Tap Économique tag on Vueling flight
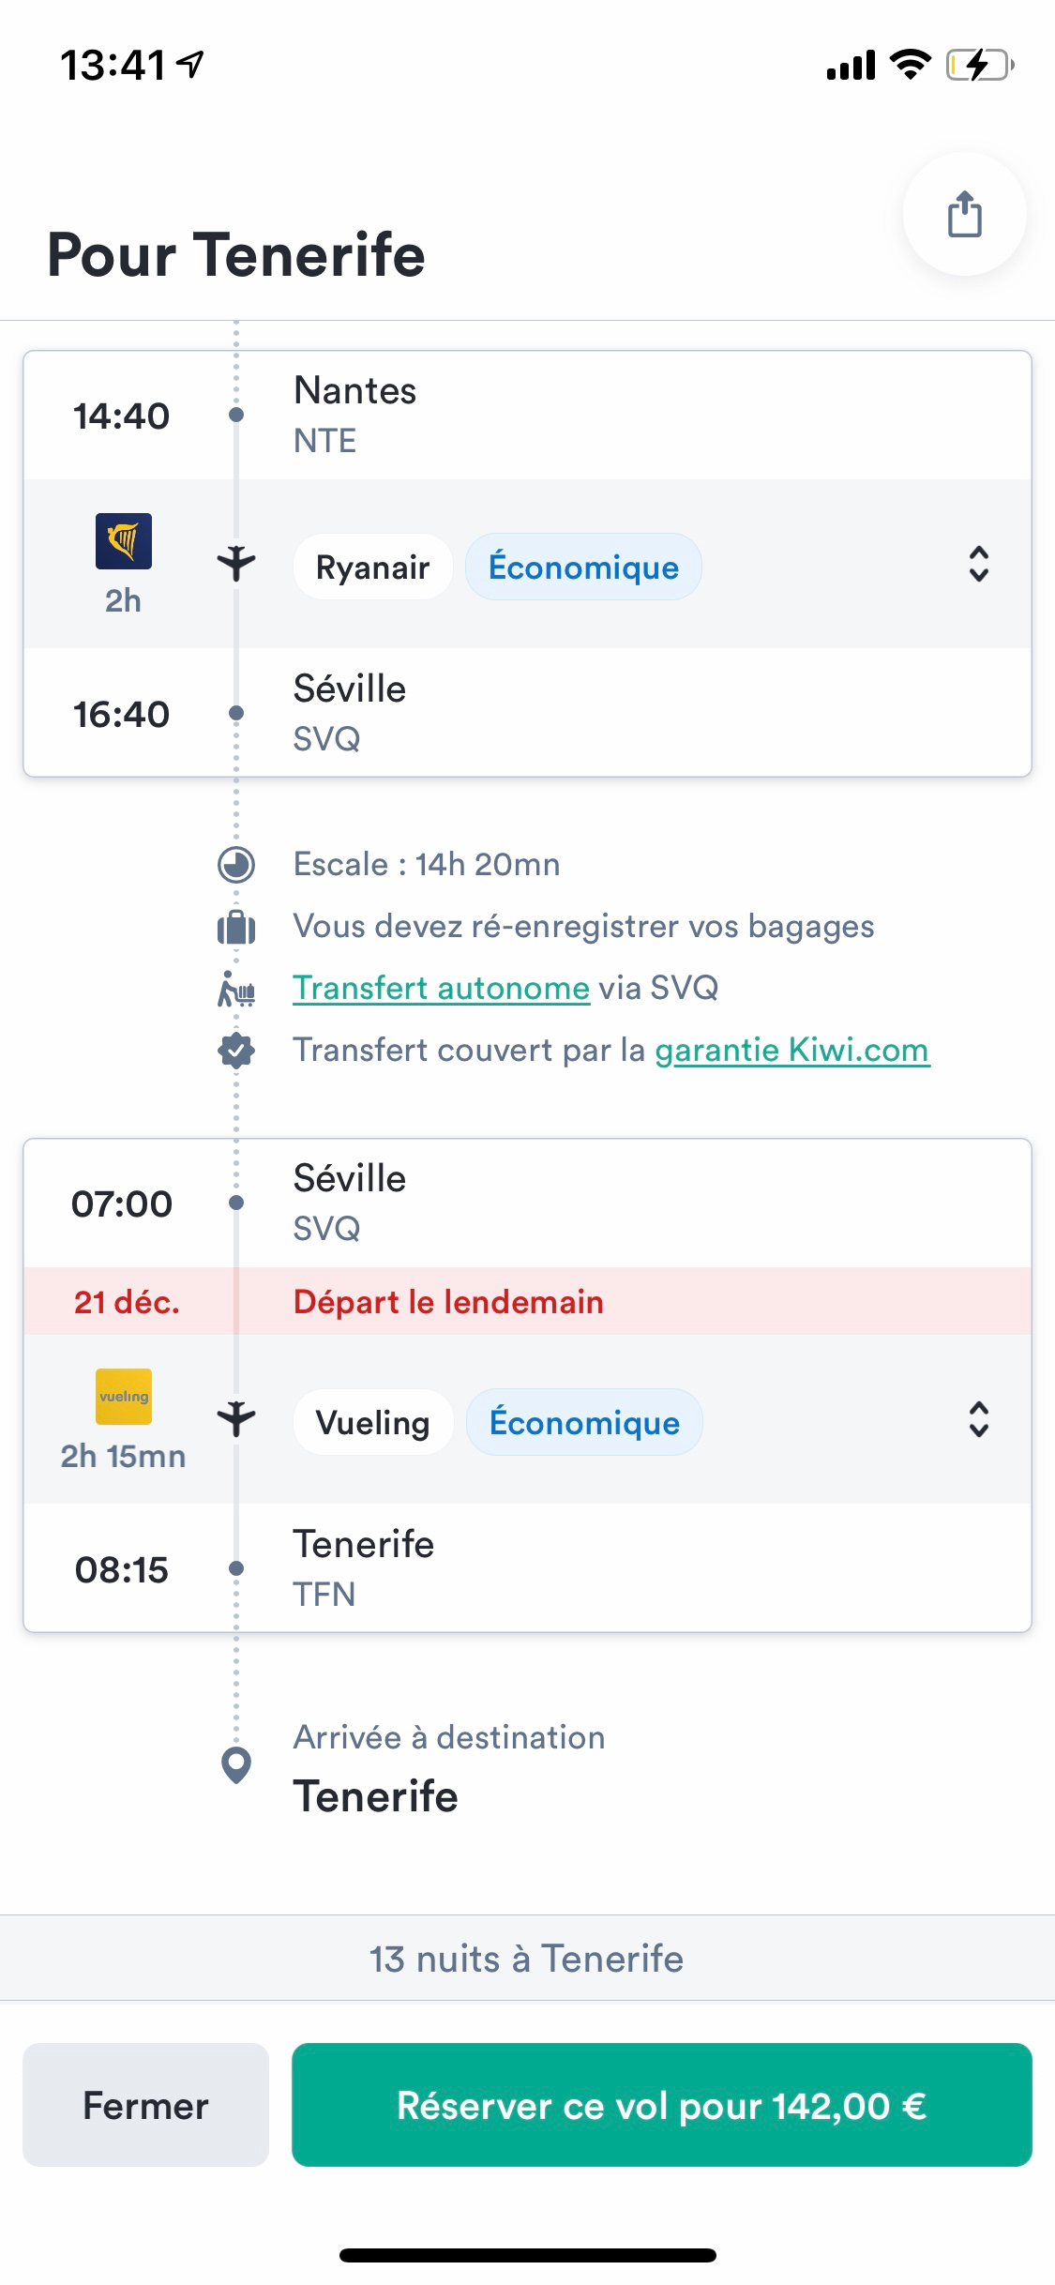This screenshot has width=1055, height=2285. (584, 1423)
